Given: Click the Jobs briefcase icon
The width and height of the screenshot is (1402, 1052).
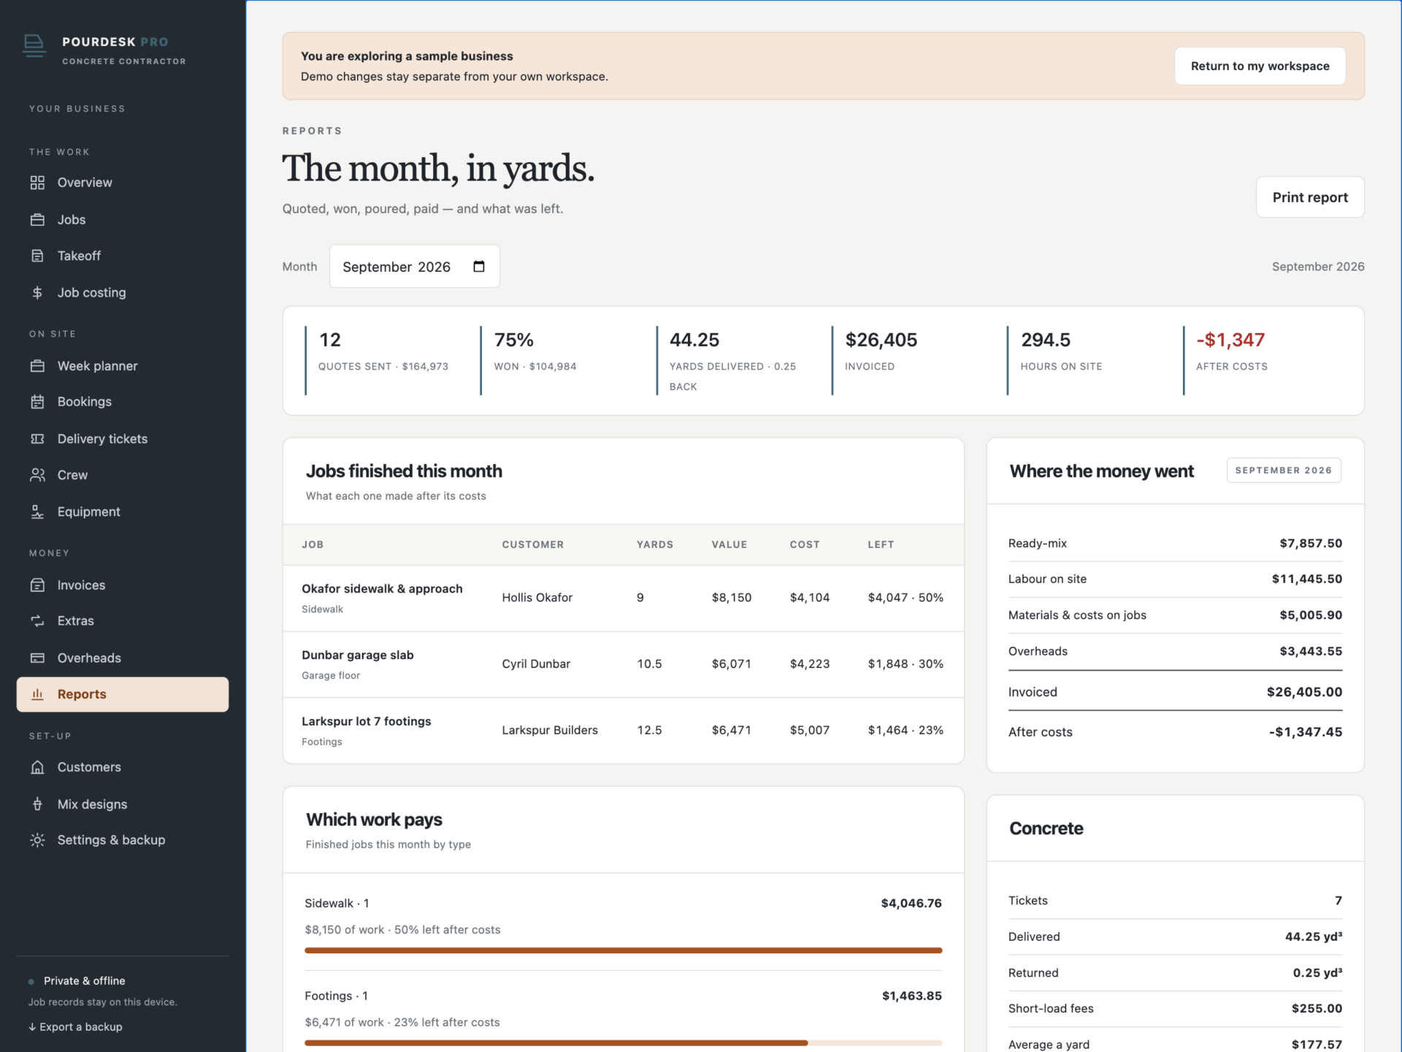Looking at the screenshot, I should (x=37, y=220).
